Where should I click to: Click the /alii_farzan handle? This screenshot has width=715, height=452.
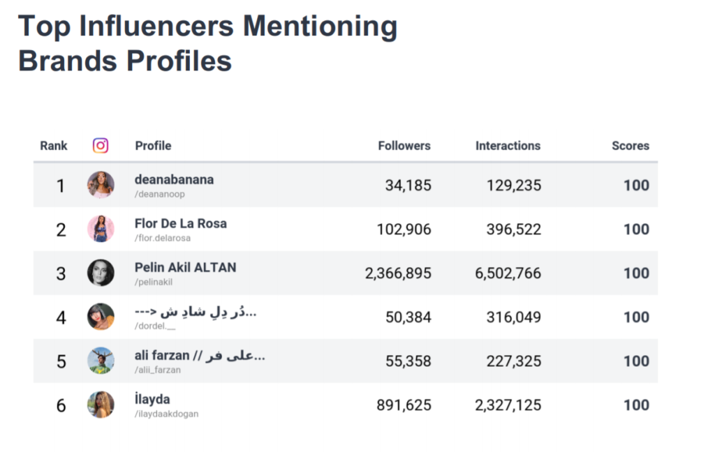tap(157, 370)
